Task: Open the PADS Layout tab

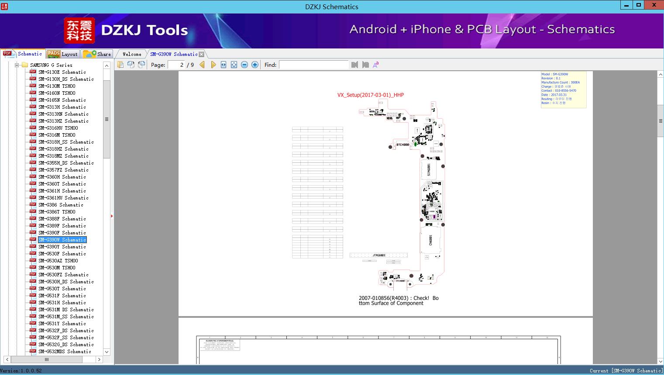Action: click(x=62, y=54)
